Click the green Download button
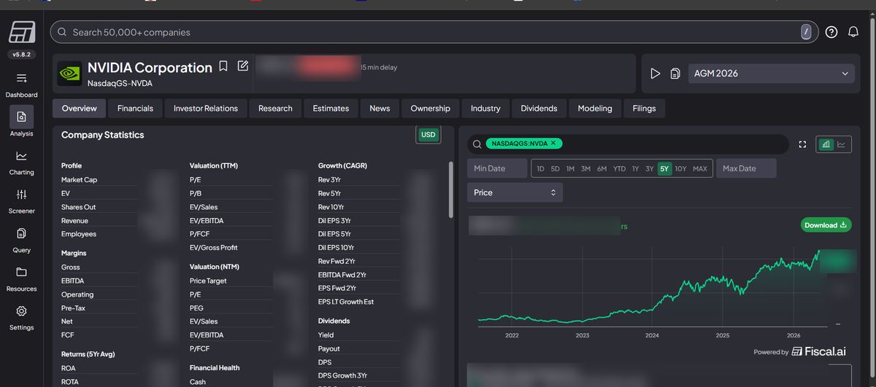The image size is (876, 387). 826,225
